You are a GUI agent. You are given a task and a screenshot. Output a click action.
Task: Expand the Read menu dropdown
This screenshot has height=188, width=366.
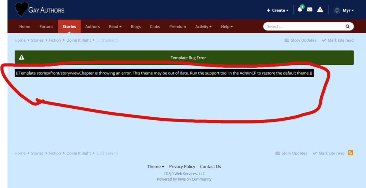115,26
